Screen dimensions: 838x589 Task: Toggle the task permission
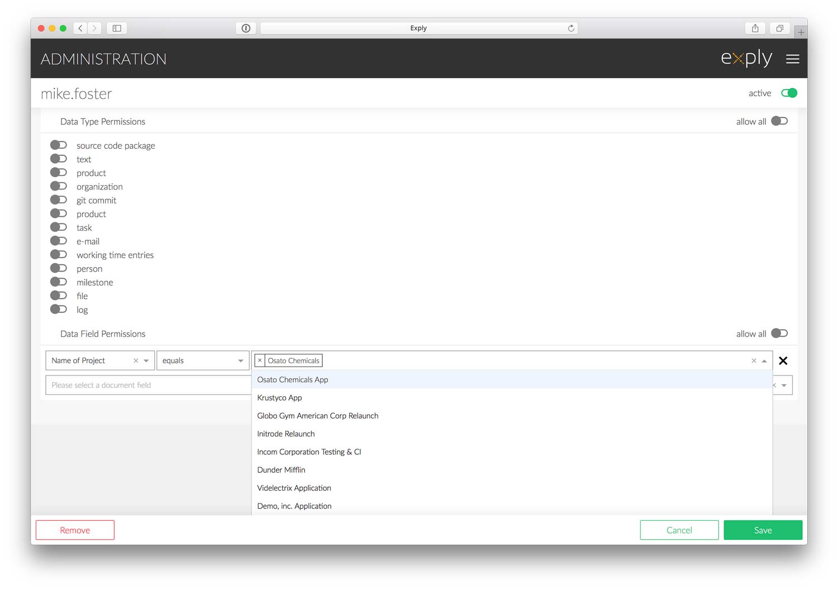[59, 227]
